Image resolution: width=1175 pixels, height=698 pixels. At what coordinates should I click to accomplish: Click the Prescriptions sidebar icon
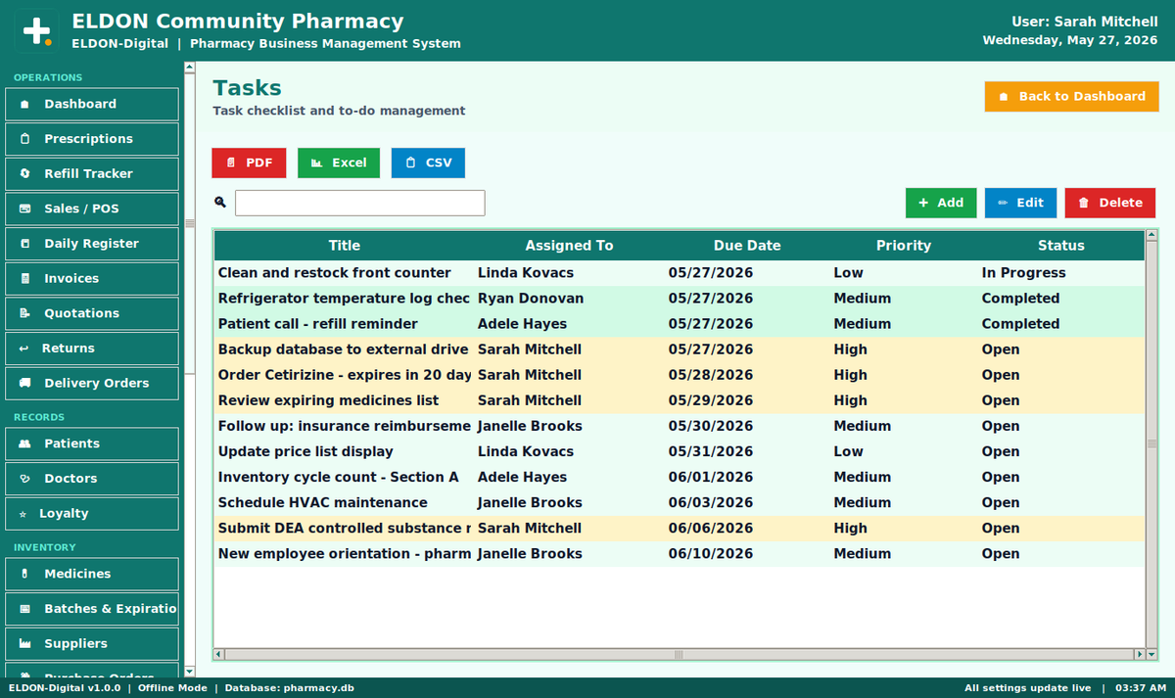click(x=24, y=139)
